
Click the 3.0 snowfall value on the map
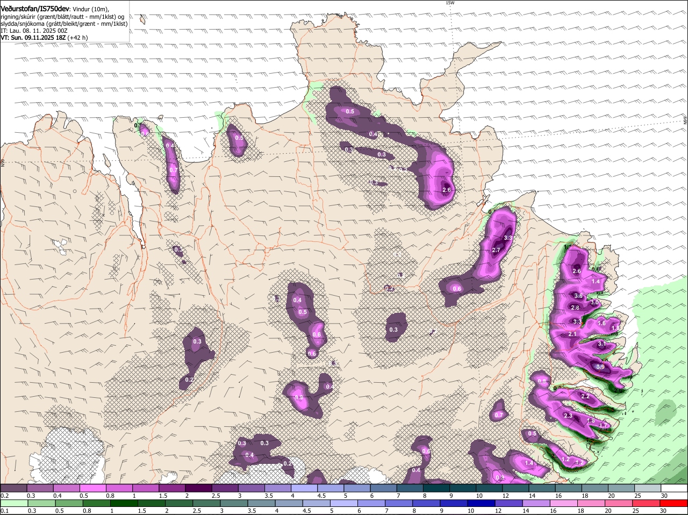click(x=594, y=303)
